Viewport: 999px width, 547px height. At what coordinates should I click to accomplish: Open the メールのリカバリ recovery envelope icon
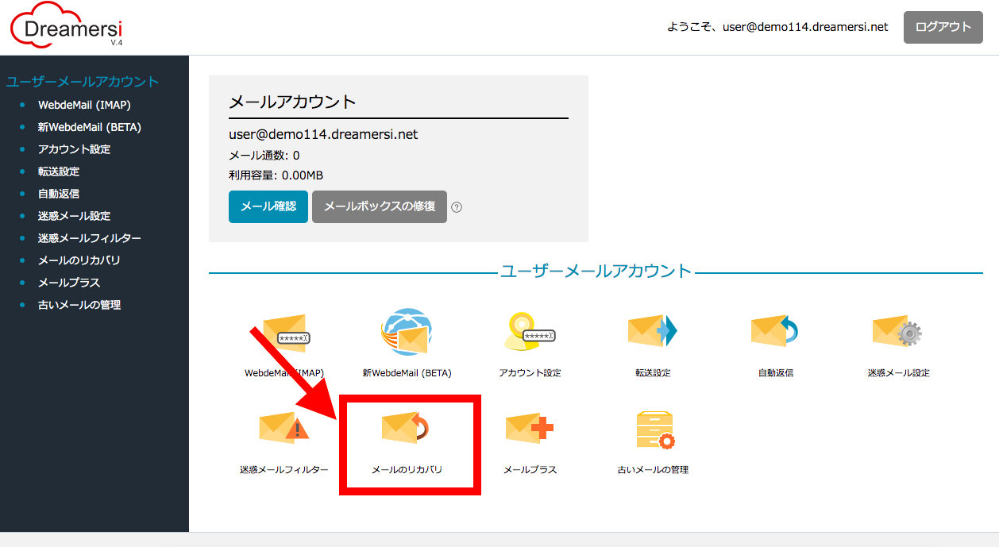[407, 429]
